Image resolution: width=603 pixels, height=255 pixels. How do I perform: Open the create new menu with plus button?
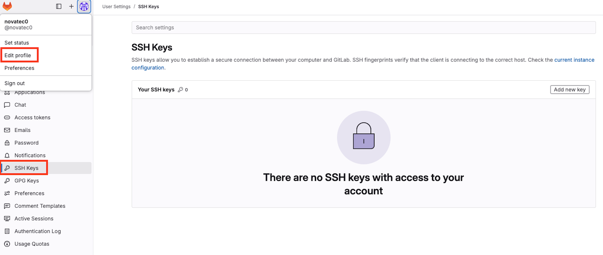(x=71, y=6)
